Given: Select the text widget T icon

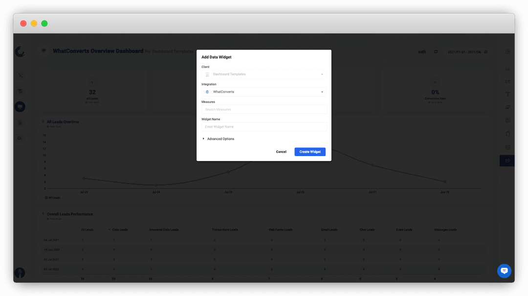Looking at the screenshot, I should coord(508,94).
